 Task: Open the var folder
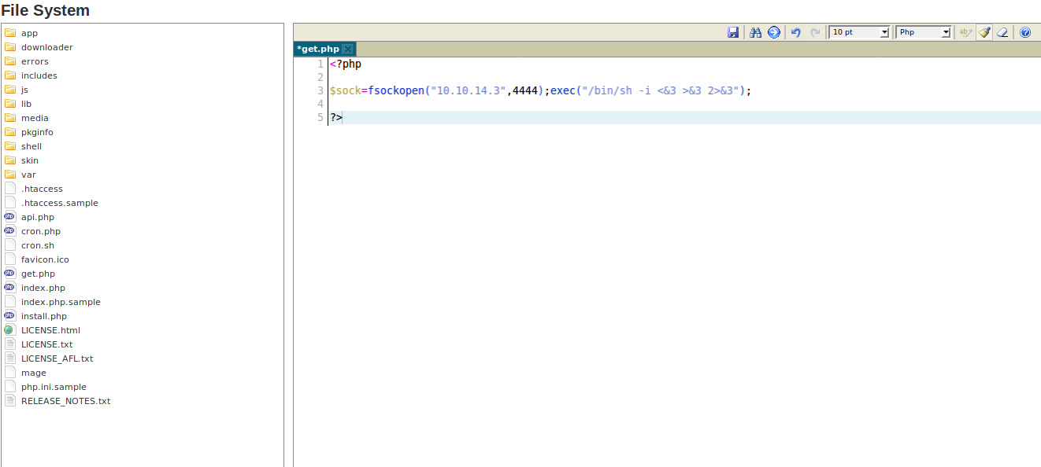click(x=28, y=175)
